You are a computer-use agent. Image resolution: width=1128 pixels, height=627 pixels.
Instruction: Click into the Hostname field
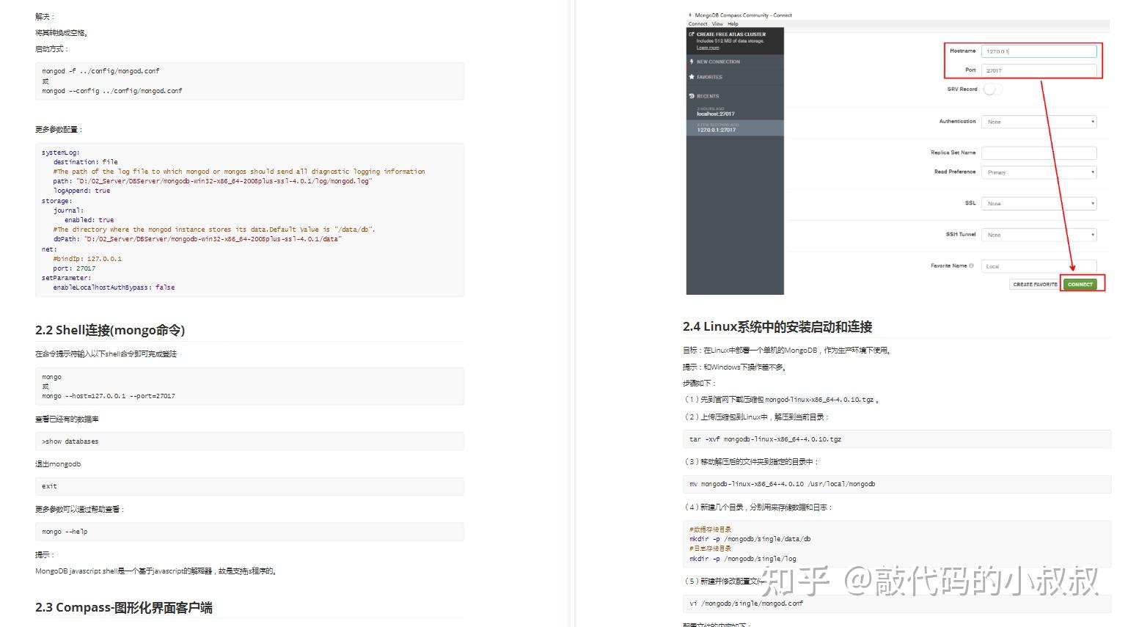point(1039,51)
